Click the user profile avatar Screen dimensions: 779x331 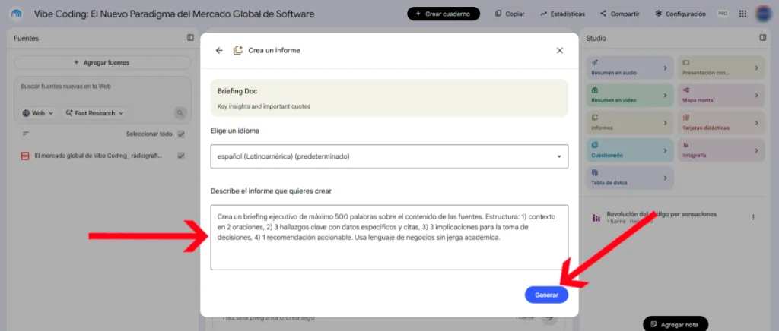point(764,14)
